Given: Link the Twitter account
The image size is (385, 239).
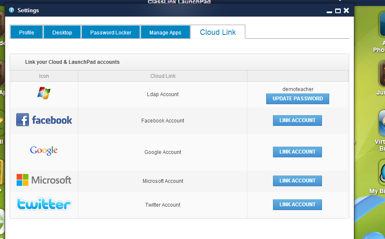Looking at the screenshot, I should click(x=297, y=205).
